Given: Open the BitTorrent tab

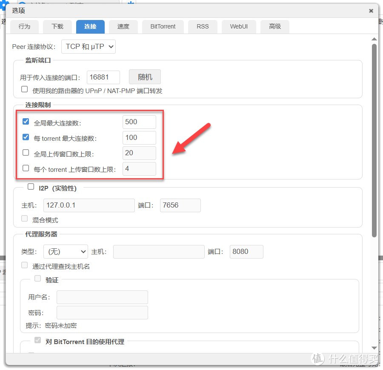Looking at the screenshot, I should [163, 27].
